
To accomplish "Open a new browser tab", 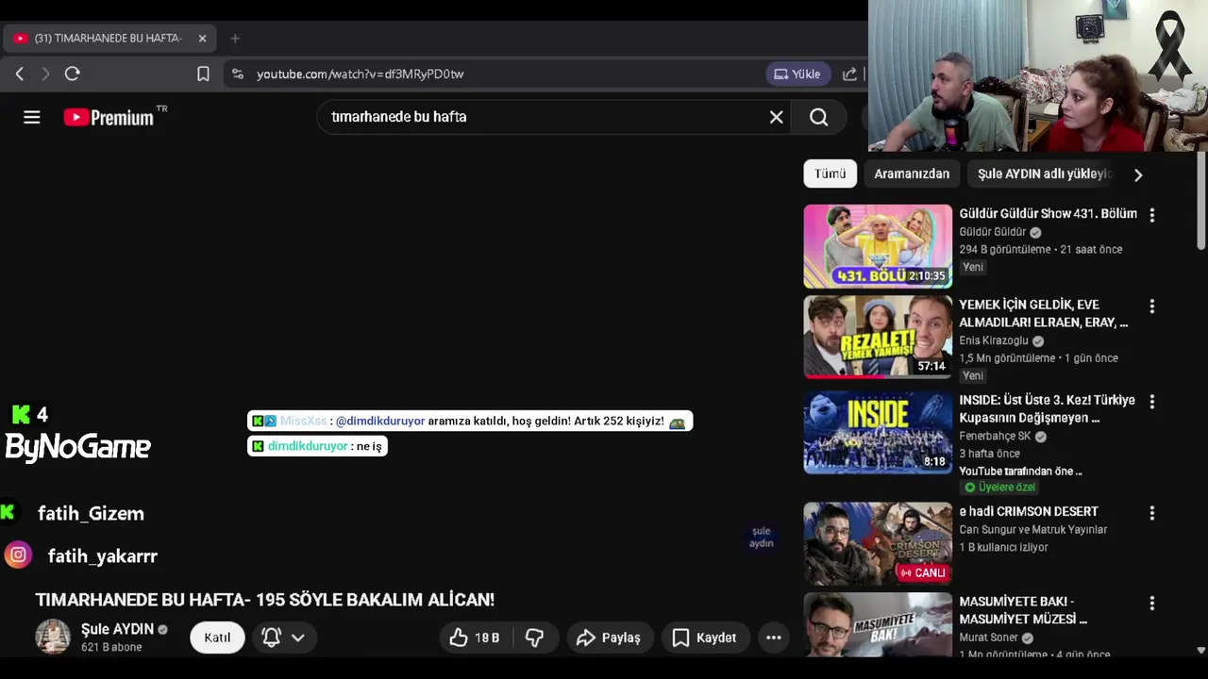I will coord(235,39).
